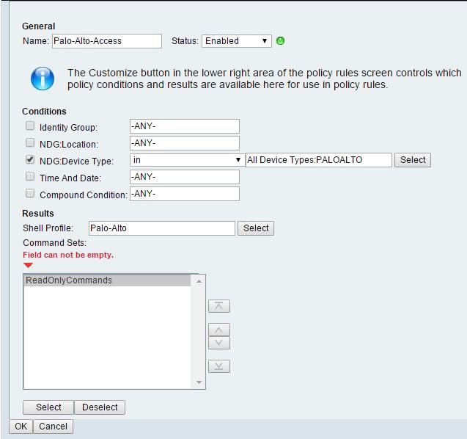The image size is (467, 439).
Task: Click the Time And Date -ANY- field
Action: [x=185, y=177]
